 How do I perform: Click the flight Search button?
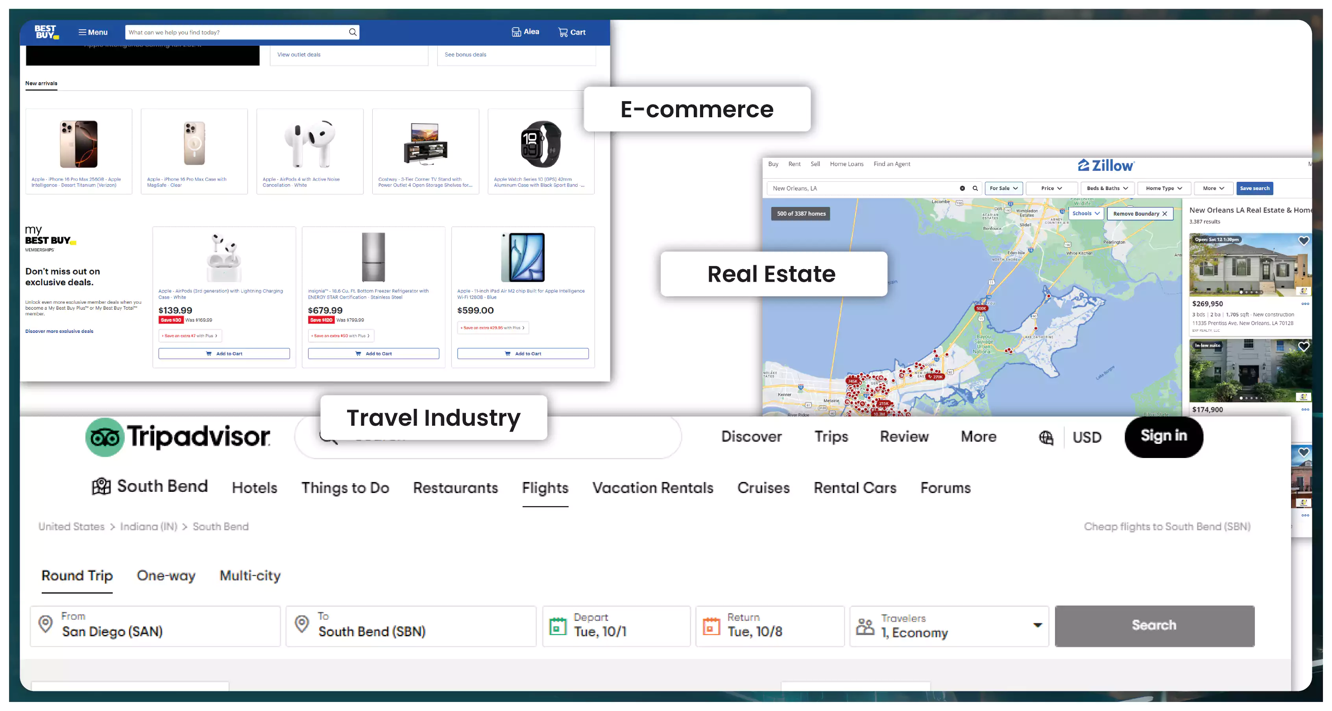point(1155,626)
